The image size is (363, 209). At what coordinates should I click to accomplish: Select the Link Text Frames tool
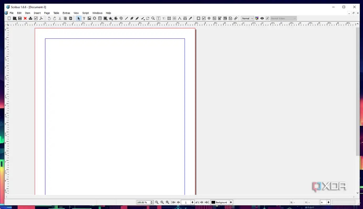[x=169, y=18]
